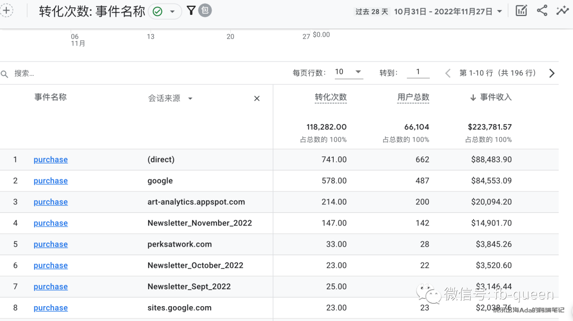Click the add comparison plus icon
The image size is (573, 321).
pyautogui.click(x=6, y=10)
